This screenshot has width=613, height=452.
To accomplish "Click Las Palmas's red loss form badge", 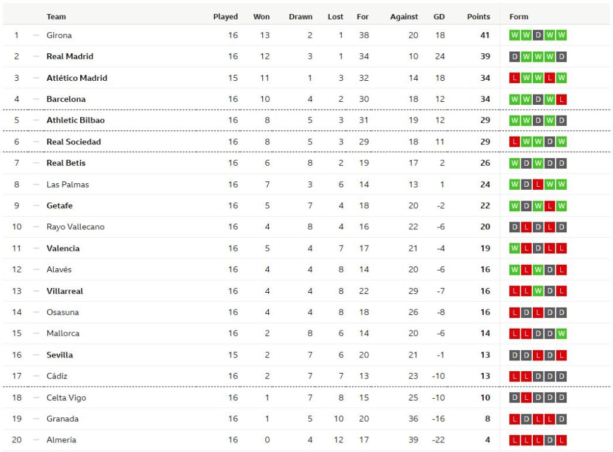I will point(538,184).
